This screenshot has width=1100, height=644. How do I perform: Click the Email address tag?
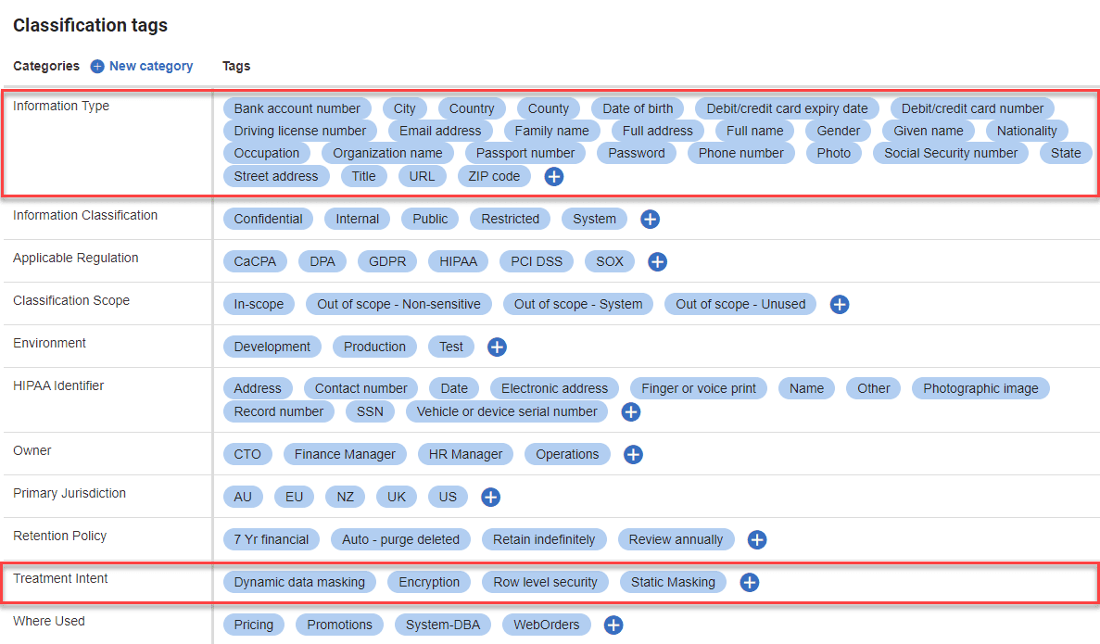click(440, 132)
